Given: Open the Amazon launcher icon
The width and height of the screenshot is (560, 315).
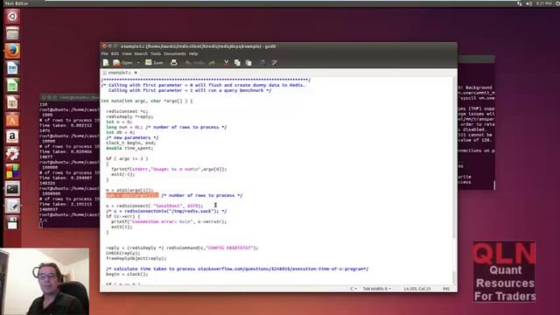Looking at the screenshot, I should pos(12,136).
